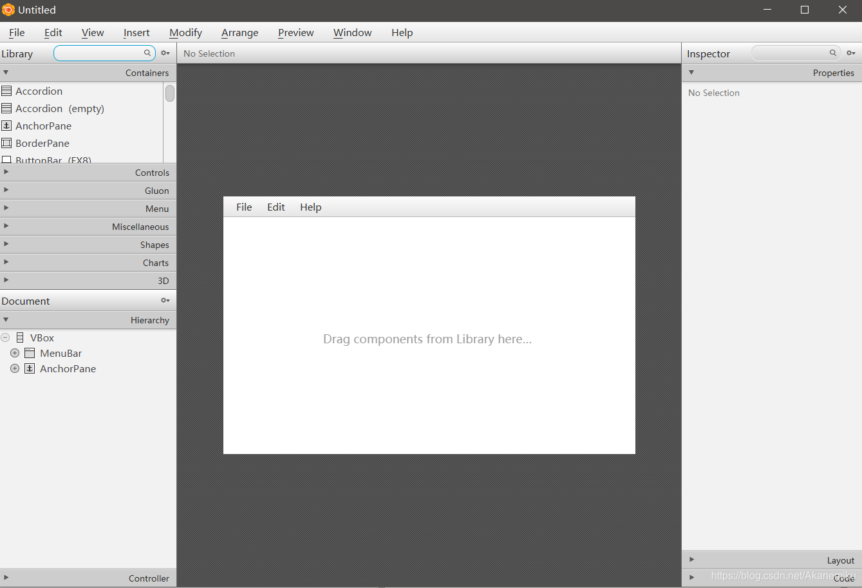This screenshot has width=862, height=588.
Task: Click the Library search magnifier icon
Action: coord(147,53)
